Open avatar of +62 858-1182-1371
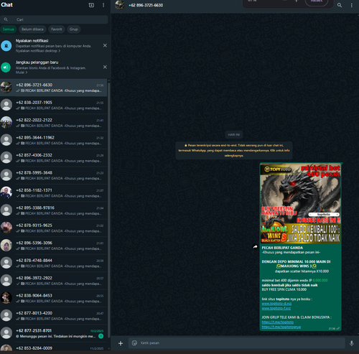The image size is (359, 354). 6,192
